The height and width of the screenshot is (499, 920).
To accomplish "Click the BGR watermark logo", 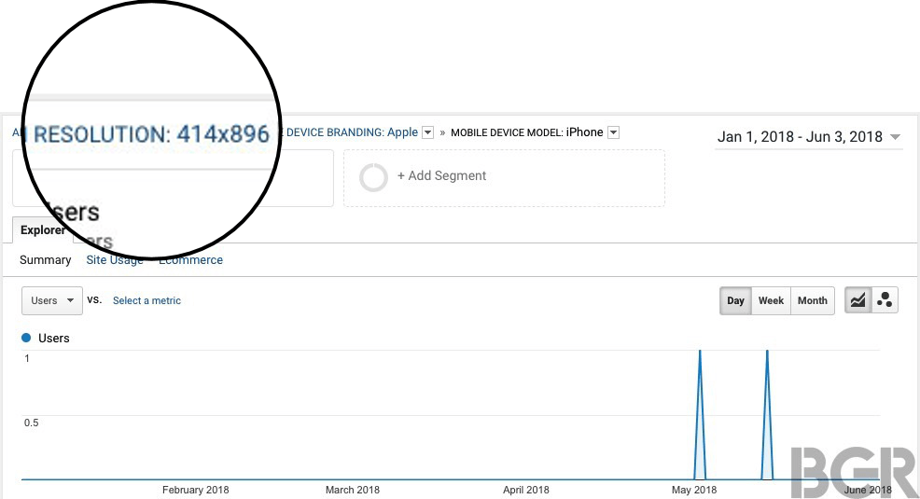I will point(854,471).
